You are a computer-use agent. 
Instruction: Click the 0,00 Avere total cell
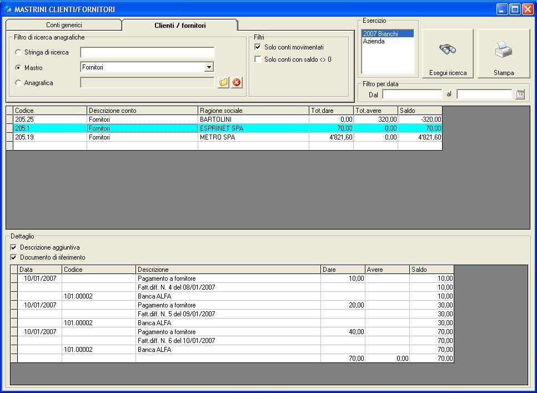[387, 359]
